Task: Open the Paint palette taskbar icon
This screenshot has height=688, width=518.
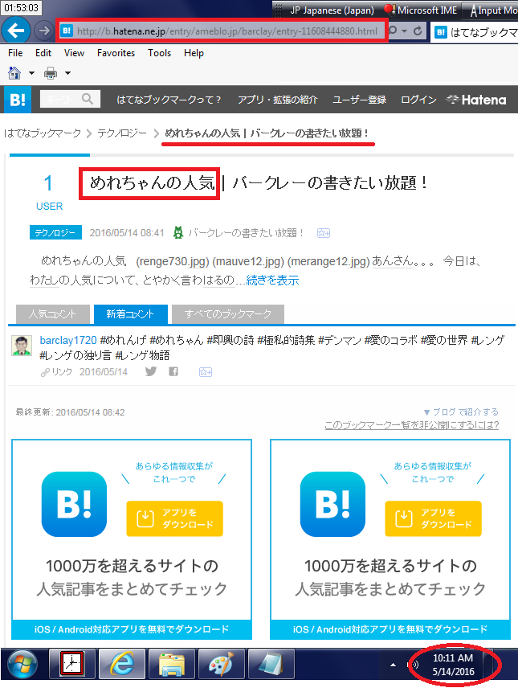Action: pos(222,665)
